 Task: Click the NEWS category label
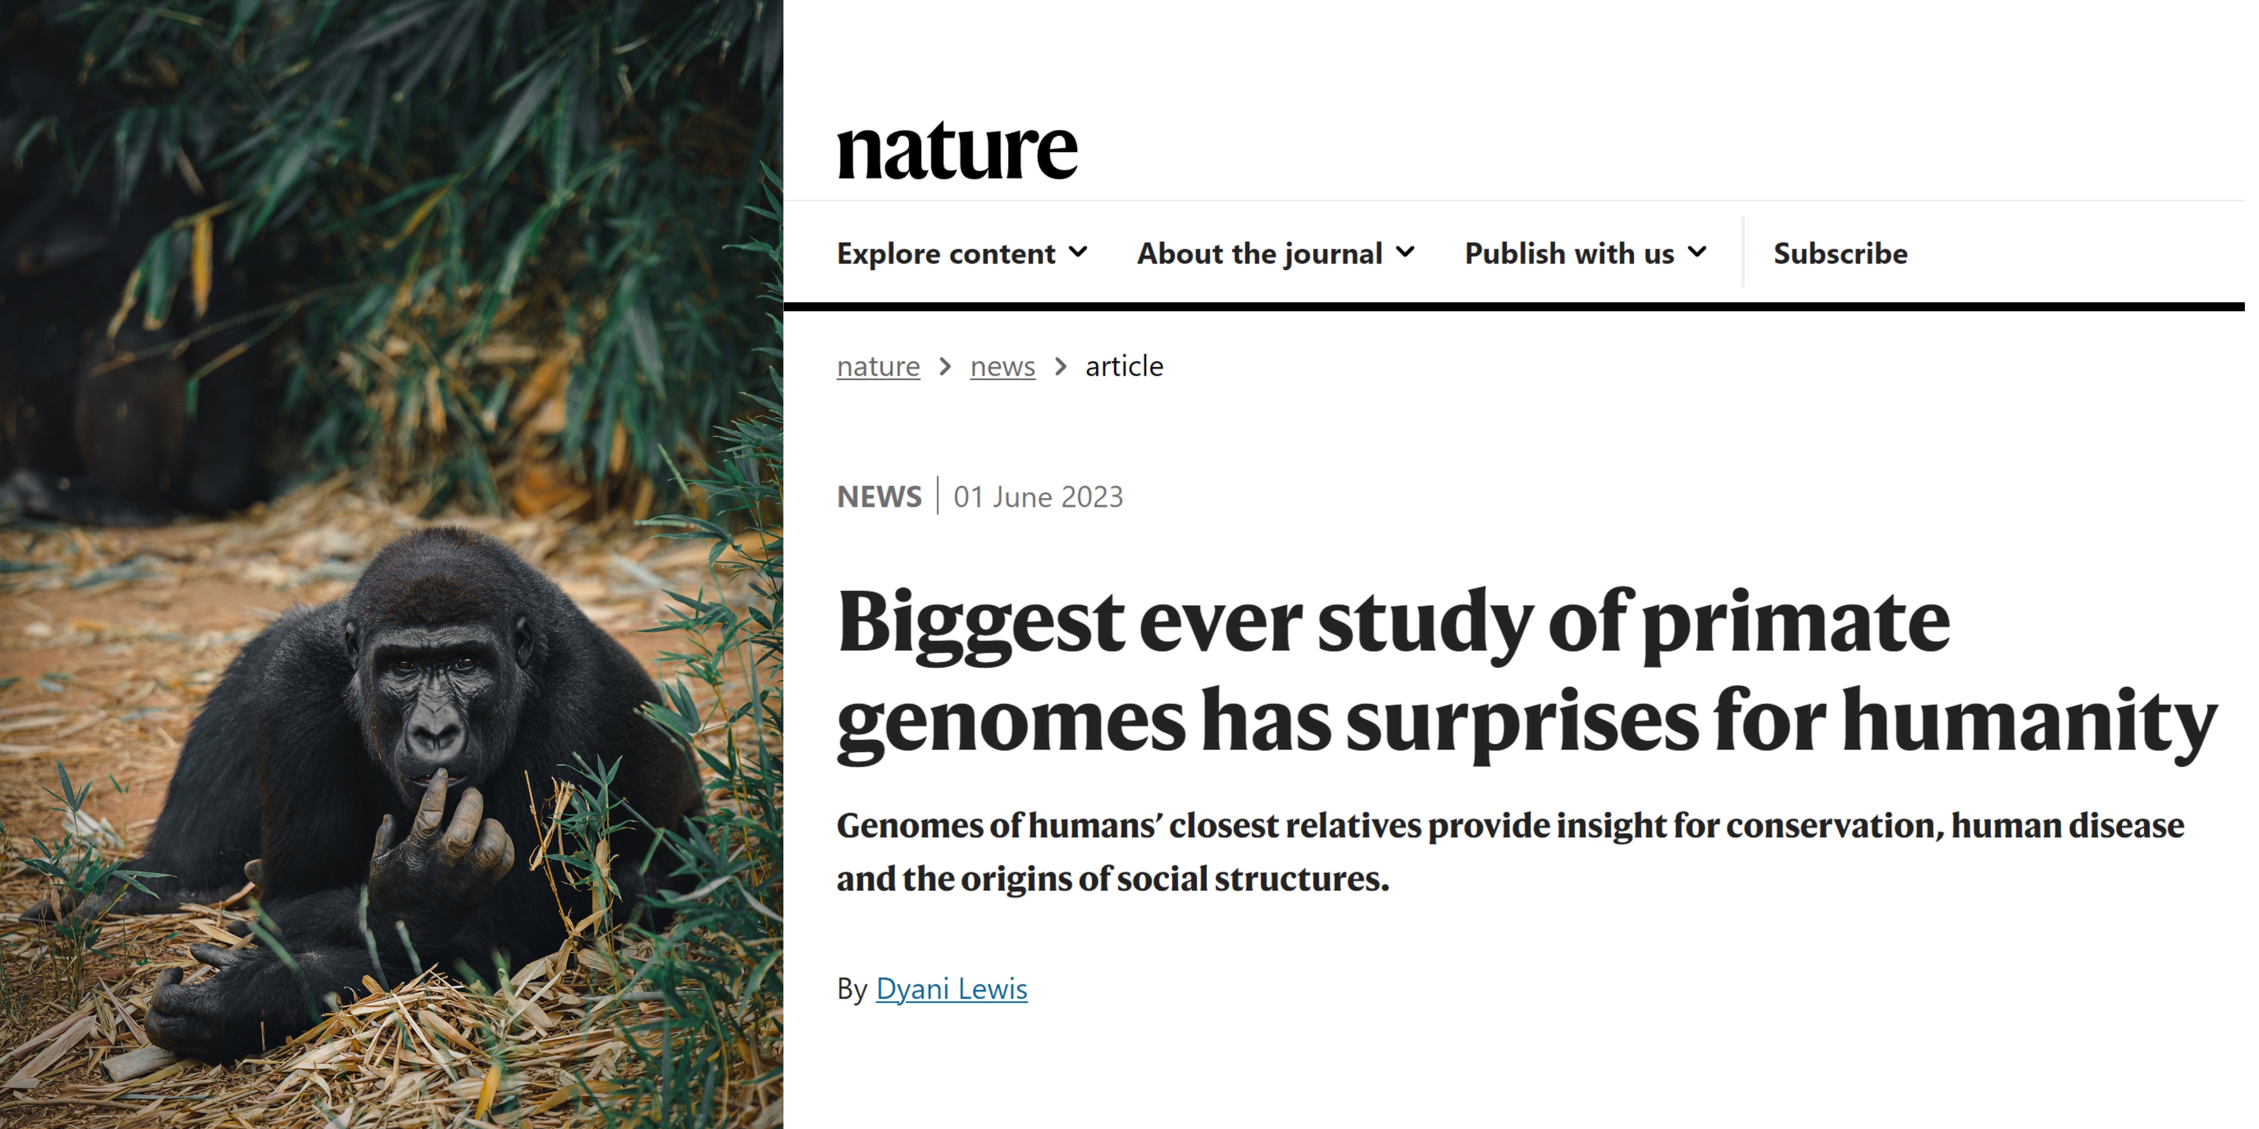[x=879, y=497]
